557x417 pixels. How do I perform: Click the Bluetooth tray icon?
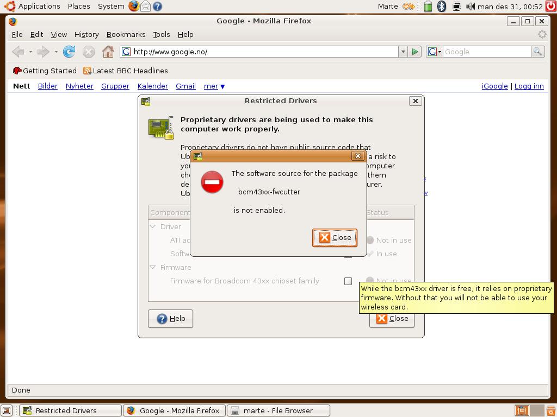pos(442,7)
